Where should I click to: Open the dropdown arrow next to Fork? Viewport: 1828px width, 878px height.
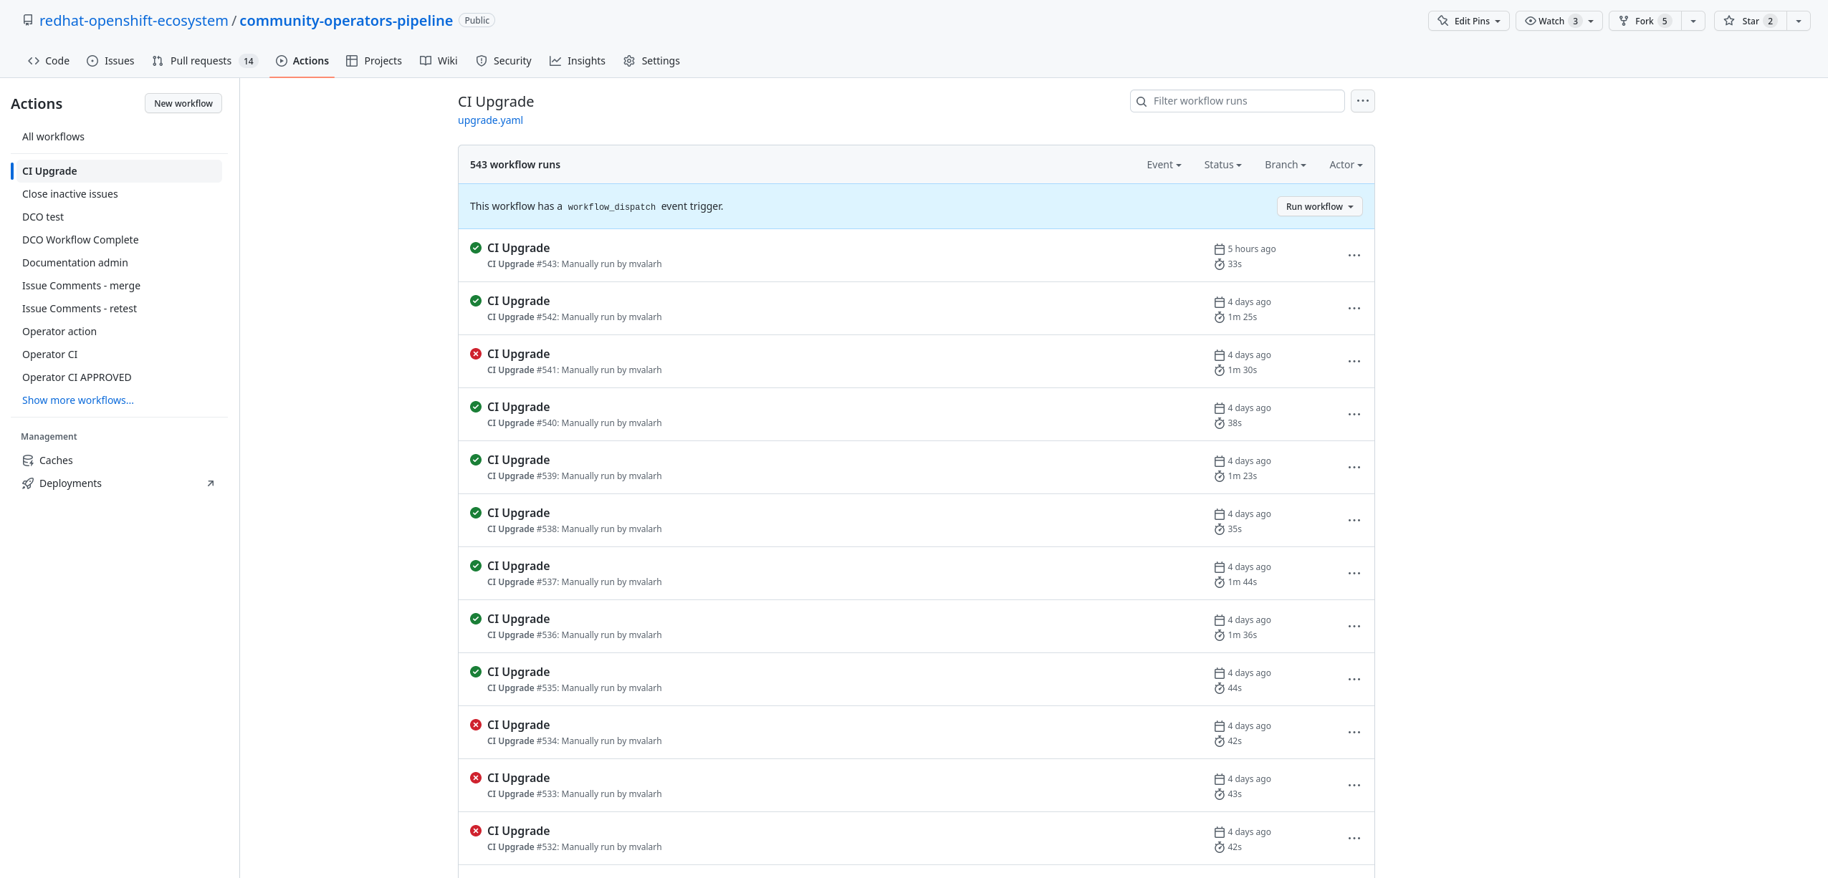(1693, 21)
